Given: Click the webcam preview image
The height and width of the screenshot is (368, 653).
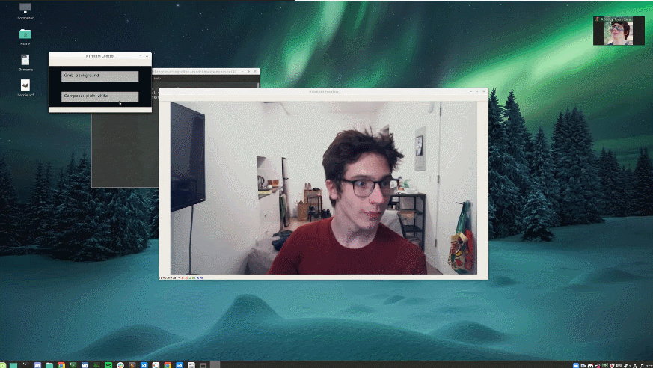Looking at the screenshot, I should click(x=324, y=188).
